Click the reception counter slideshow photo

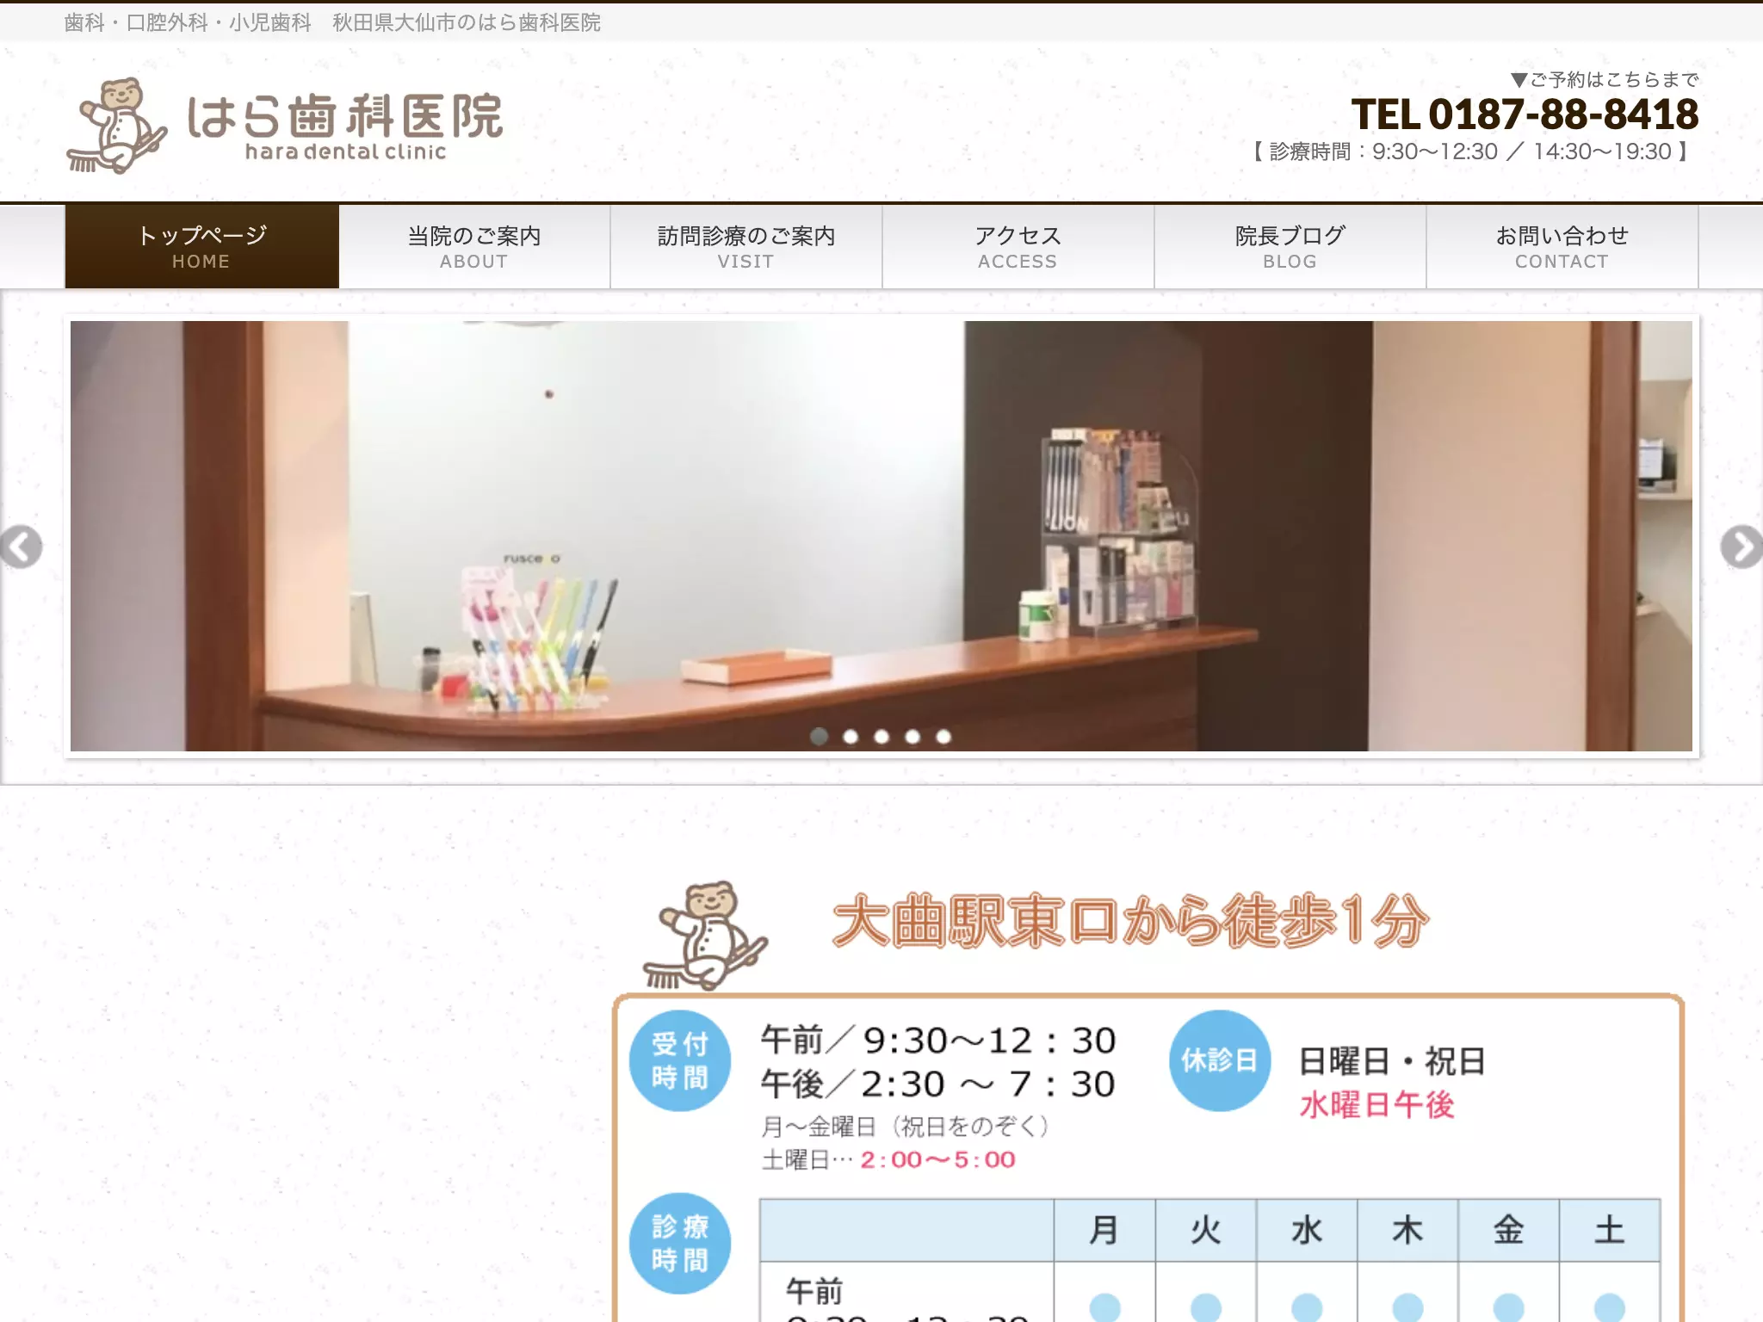coord(881,536)
